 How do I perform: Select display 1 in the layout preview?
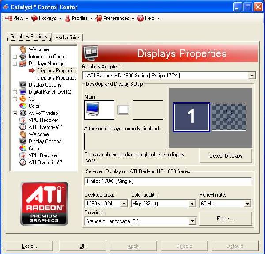[x=191, y=117]
